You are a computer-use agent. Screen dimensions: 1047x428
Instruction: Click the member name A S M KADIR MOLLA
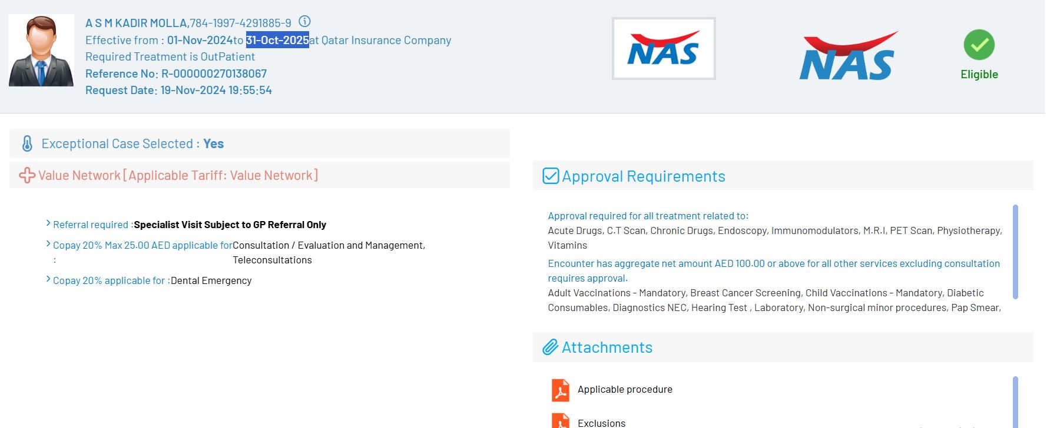coord(136,23)
